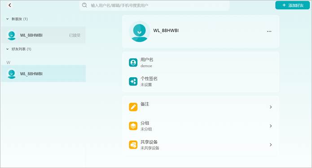Click the 未分组 value text

[x=146, y=129]
